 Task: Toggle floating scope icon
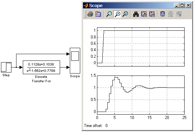(162, 14)
